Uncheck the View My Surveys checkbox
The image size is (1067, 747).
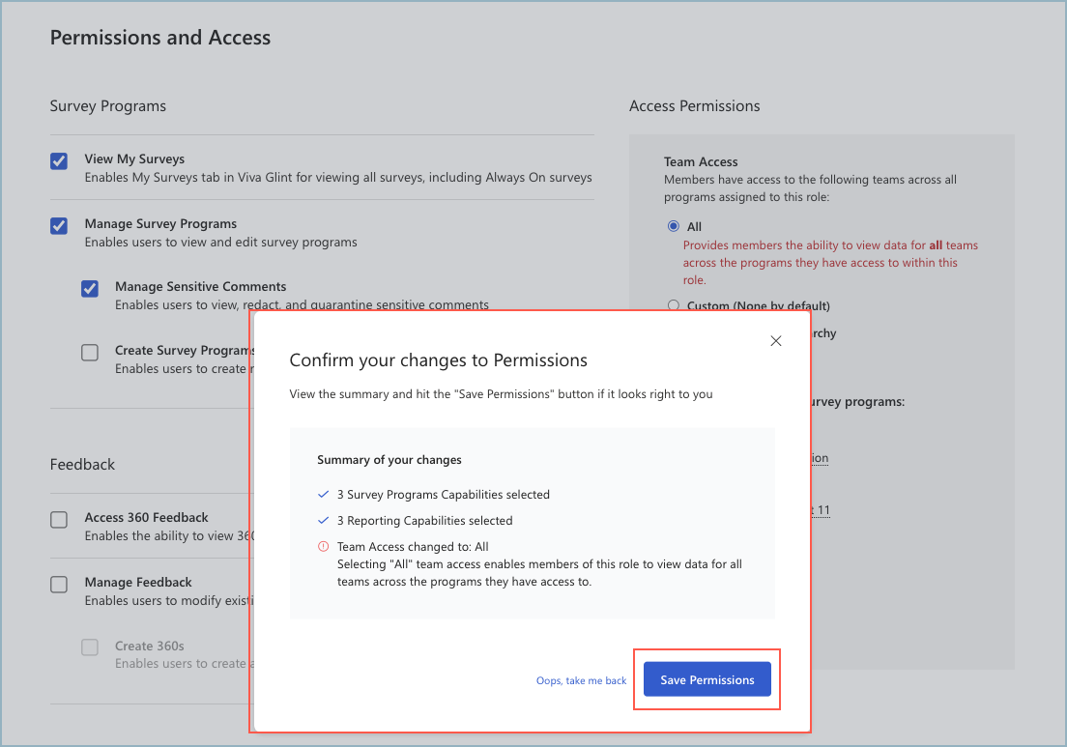59,161
